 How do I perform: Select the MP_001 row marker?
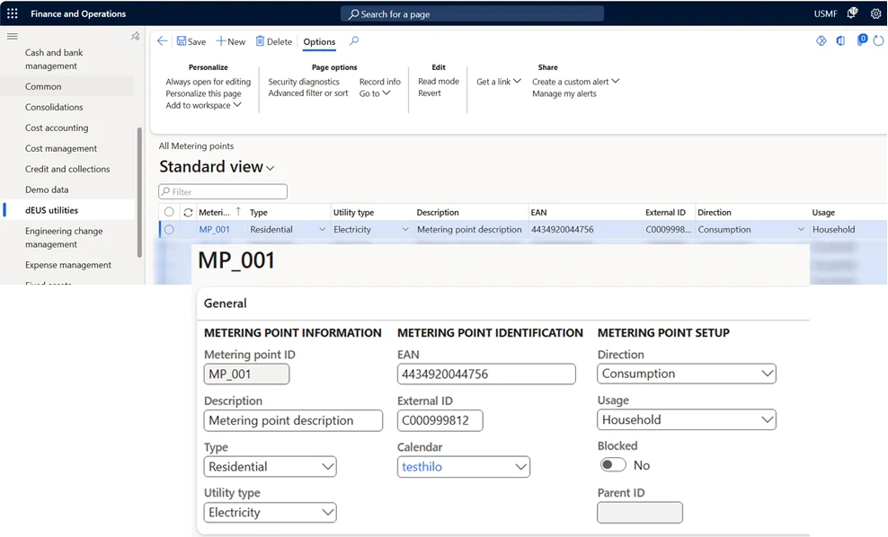point(169,230)
